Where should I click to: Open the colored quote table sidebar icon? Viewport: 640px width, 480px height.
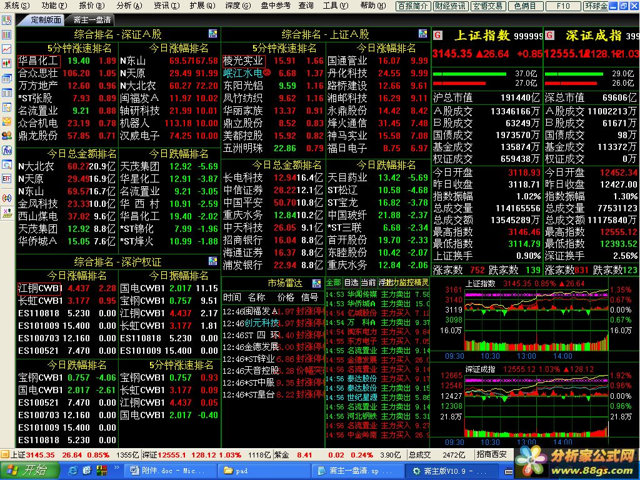pos(6,35)
